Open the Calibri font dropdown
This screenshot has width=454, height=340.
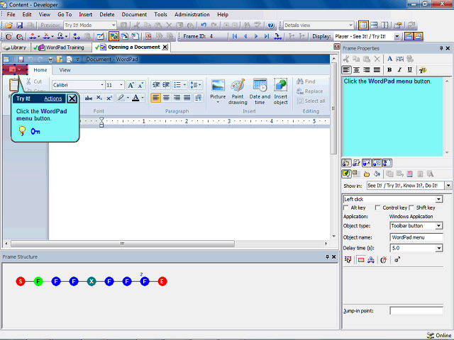point(102,85)
